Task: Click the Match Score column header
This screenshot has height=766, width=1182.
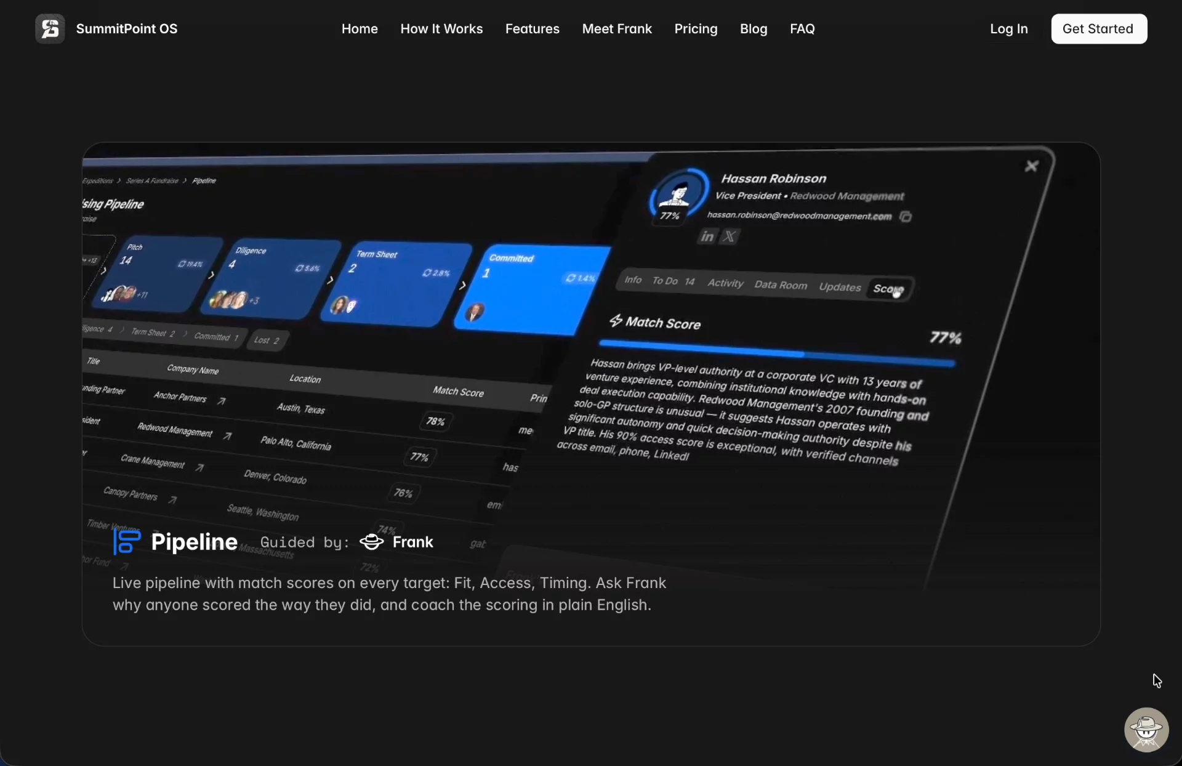Action: [458, 391]
